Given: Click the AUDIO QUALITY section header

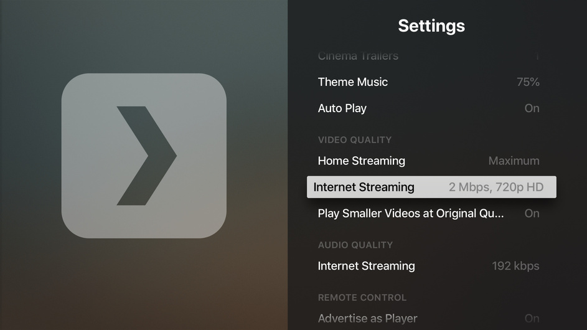Looking at the screenshot, I should click(355, 245).
